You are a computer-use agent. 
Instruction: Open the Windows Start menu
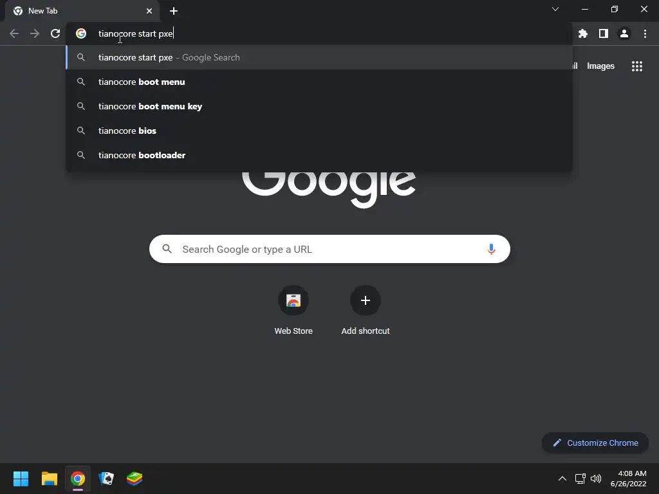point(21,479)
